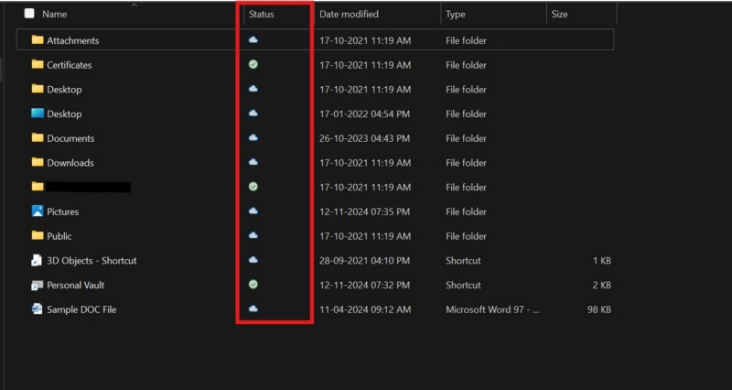Viewport: 732px width, 390px height.
Task: Click the 98 KB size of Sample DOC File
Action: (599, 309)
